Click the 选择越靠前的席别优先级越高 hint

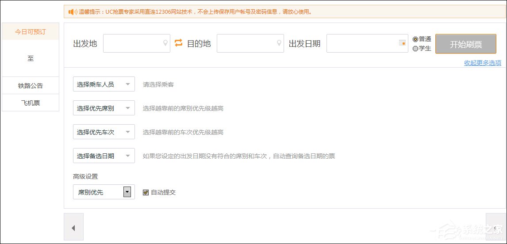[183, 109]
